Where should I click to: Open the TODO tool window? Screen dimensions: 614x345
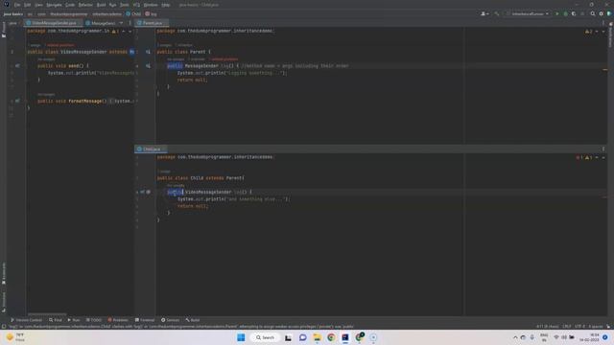(x=94, y=320)
